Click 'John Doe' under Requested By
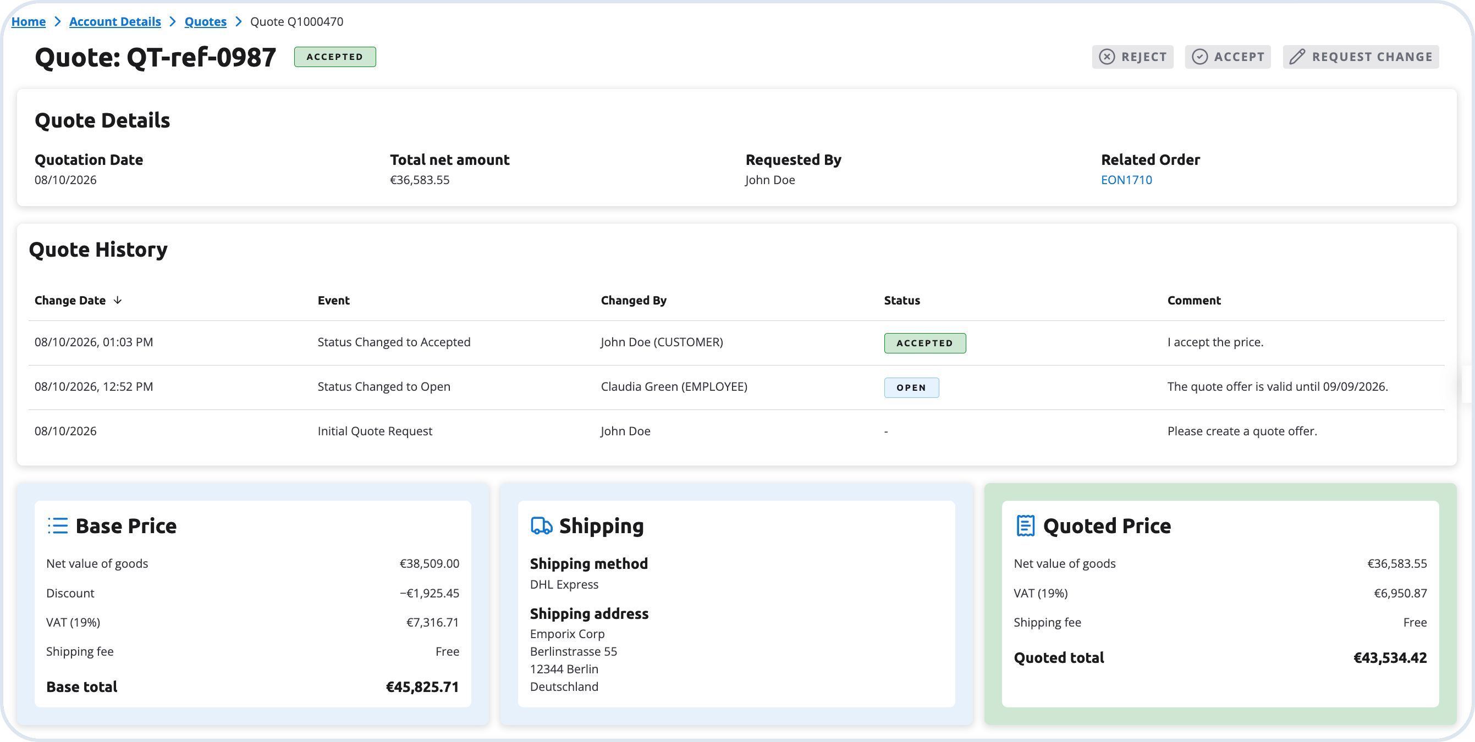This screenshot has width=1475, height=742. coord(769,180)
